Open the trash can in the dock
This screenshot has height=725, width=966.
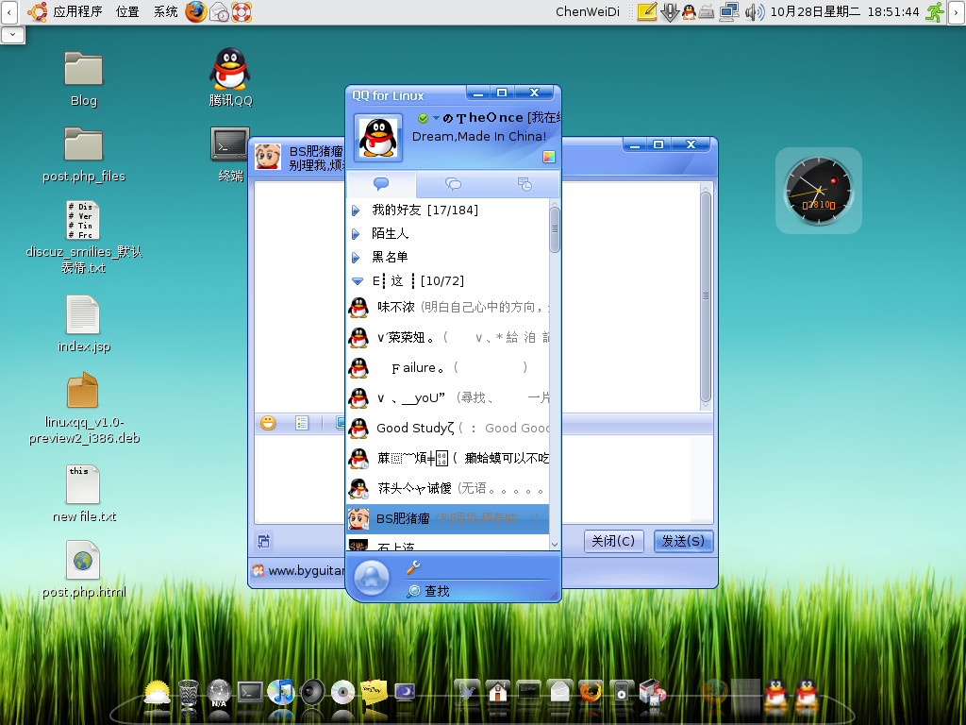189,693
